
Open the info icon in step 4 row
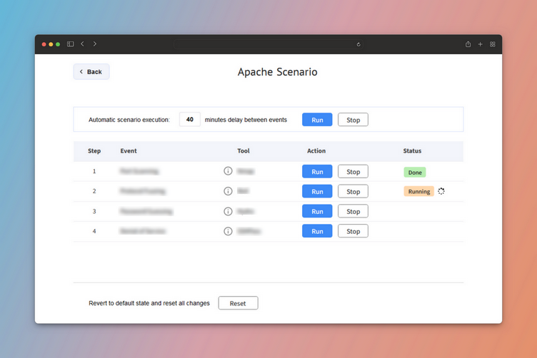[228, 231]
